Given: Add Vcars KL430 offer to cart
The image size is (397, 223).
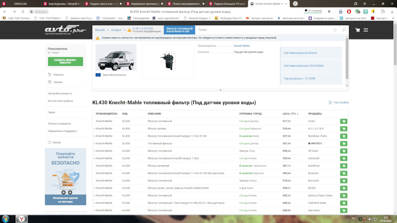Looking at the screenshot, I should click(343, 121).
